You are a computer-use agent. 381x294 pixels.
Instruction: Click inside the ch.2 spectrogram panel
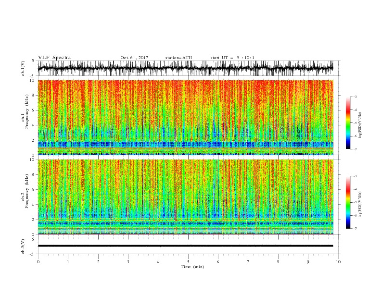tap(185, 197)
